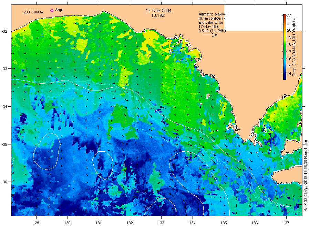The width and height of the screenshot is (310, 227).
Task: Click the '22' value on the color bar
Action: point(289,16)
